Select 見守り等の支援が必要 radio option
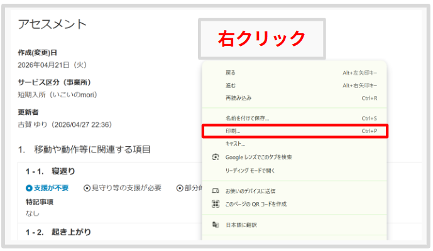 pos(123,188)
